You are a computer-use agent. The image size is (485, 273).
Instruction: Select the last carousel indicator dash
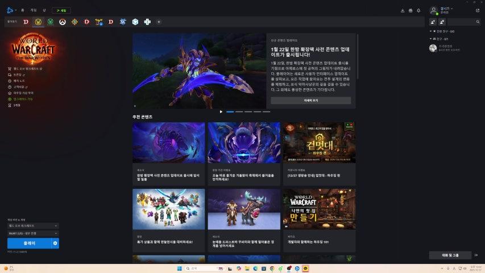click(x=267, y=111)
